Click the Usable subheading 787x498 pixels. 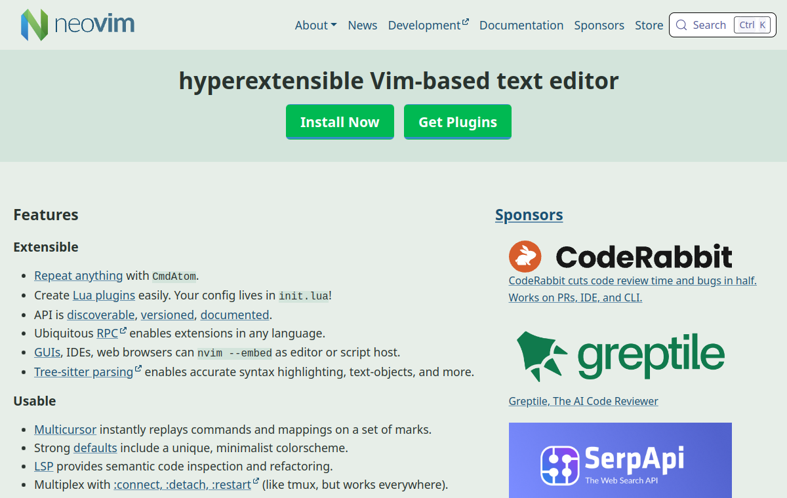click(x=35, y=401)
